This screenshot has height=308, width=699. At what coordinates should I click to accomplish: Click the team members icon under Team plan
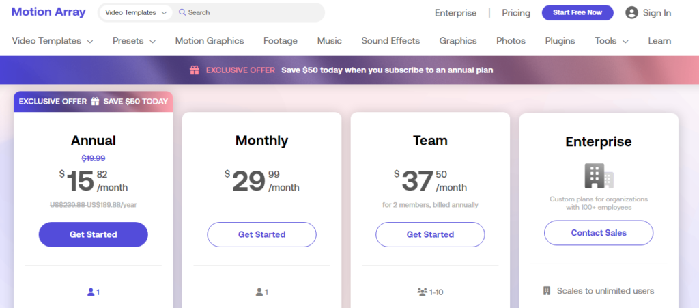[422, 292]
